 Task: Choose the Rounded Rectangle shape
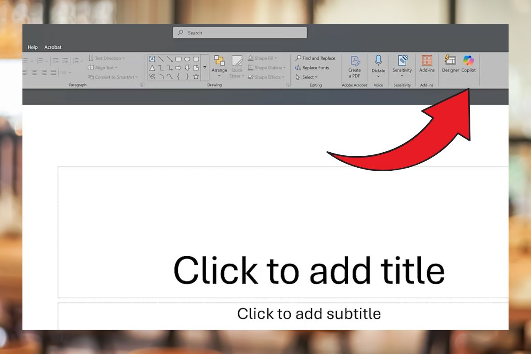click(x=196, y=59)
